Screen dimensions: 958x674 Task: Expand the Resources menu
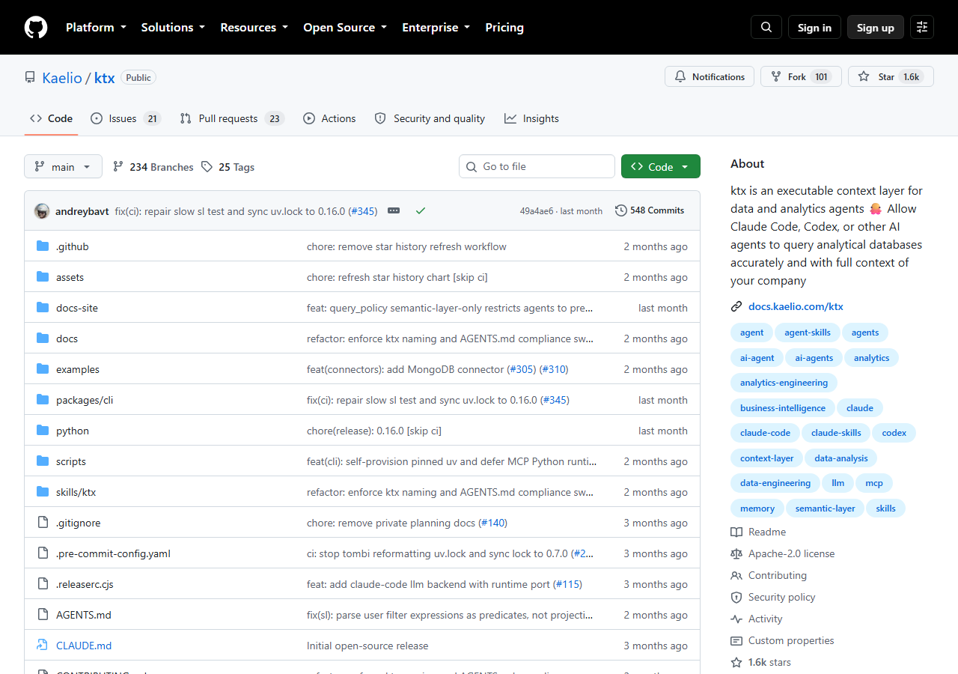(x=254, y=27)
